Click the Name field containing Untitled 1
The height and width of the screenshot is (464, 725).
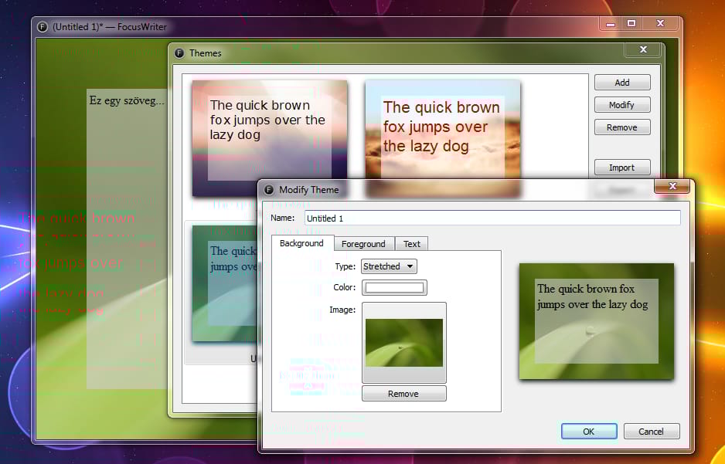[492, 218]
